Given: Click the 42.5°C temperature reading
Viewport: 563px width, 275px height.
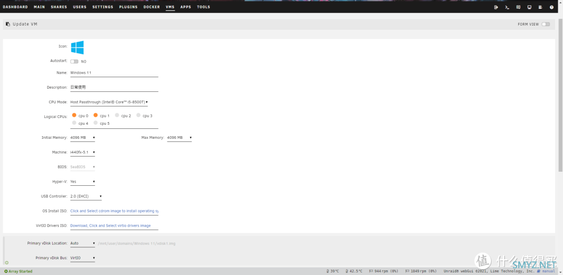Looking at the screenshot, I should coord(353,271).
